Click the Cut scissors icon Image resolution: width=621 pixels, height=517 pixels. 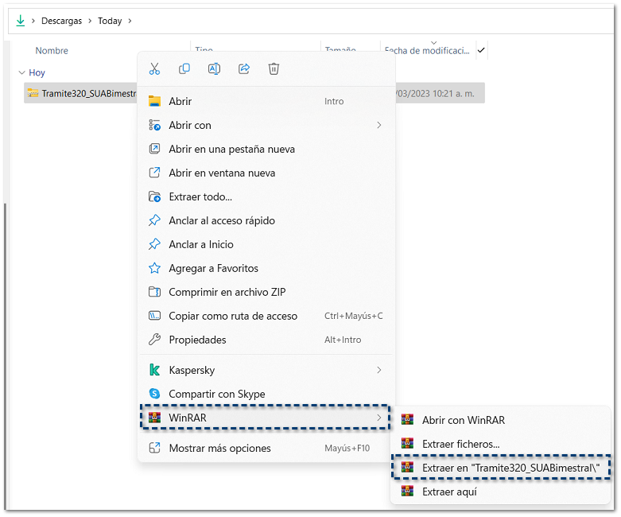pos(154,69)
